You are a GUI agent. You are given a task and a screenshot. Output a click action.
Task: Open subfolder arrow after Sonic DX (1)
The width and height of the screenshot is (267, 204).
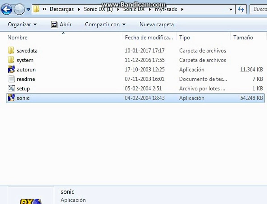118,9
